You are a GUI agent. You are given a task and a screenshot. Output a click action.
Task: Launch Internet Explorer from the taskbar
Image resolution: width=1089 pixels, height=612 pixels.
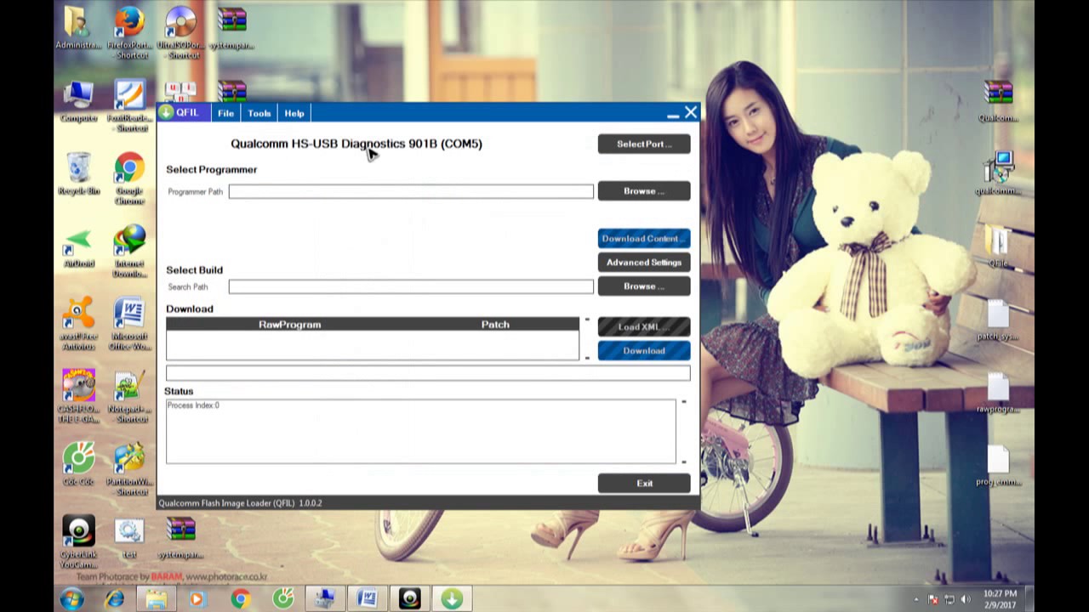click(114, 599)
